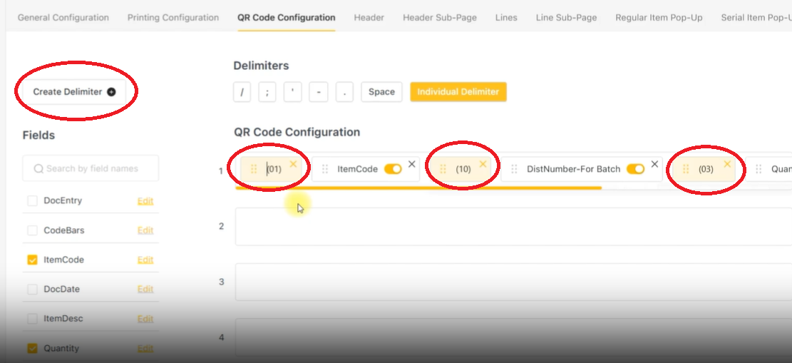The width and height of the screenshot is (792, 363).
Task: Click the Edit link for DocDate
Action: coord(145,290)
